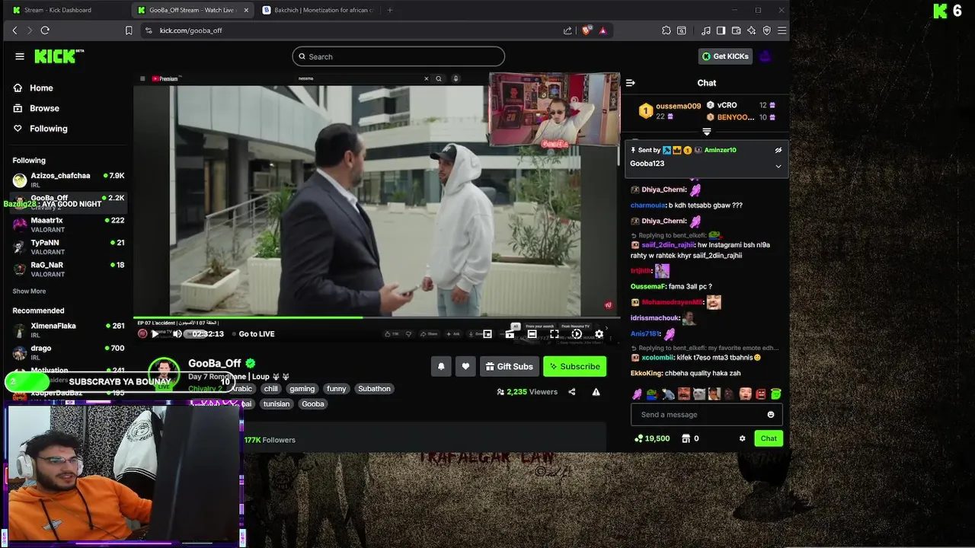Click the green Chat send button
Image resolution: width=975 pixels, height=548 pixels.
[x=769, y=438]
